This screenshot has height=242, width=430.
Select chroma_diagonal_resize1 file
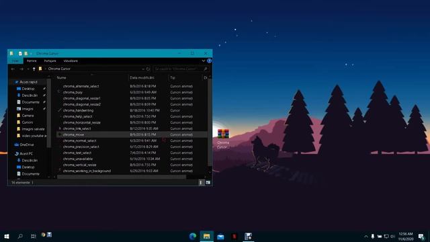point(82,98)
